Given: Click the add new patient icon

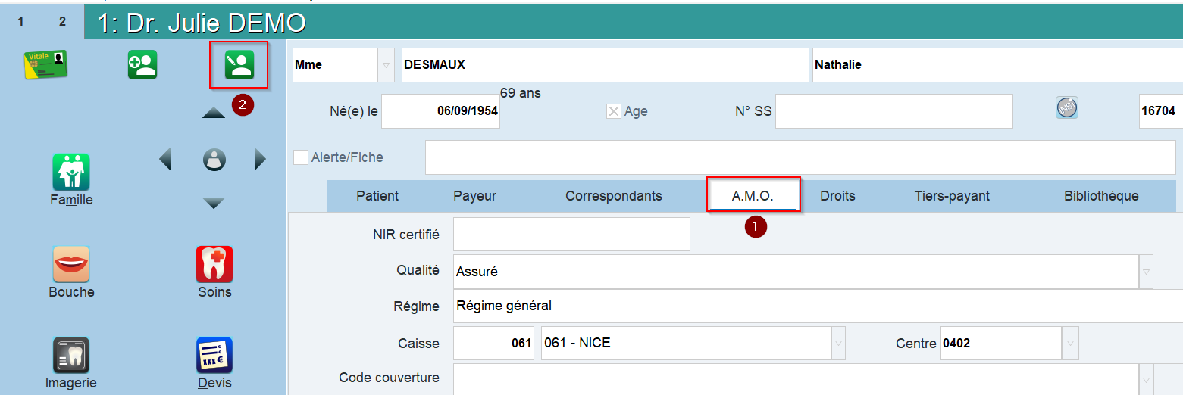Looking at the screenshot, I should (142, 64).
